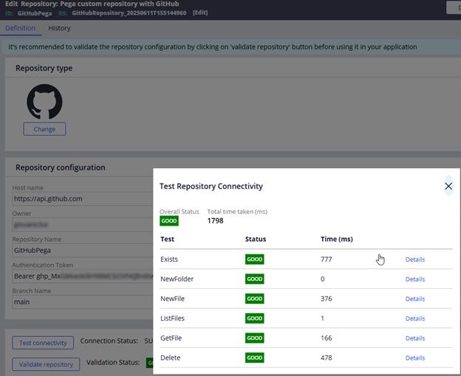Open Details for the NewFolder test
This screenshot has height=376, width=461.
tap(415, 279)
